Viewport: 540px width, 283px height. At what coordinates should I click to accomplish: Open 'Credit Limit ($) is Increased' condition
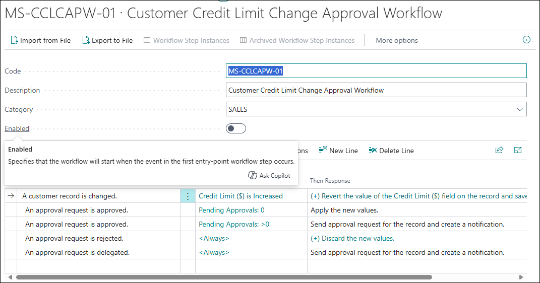tap(241, 196)
